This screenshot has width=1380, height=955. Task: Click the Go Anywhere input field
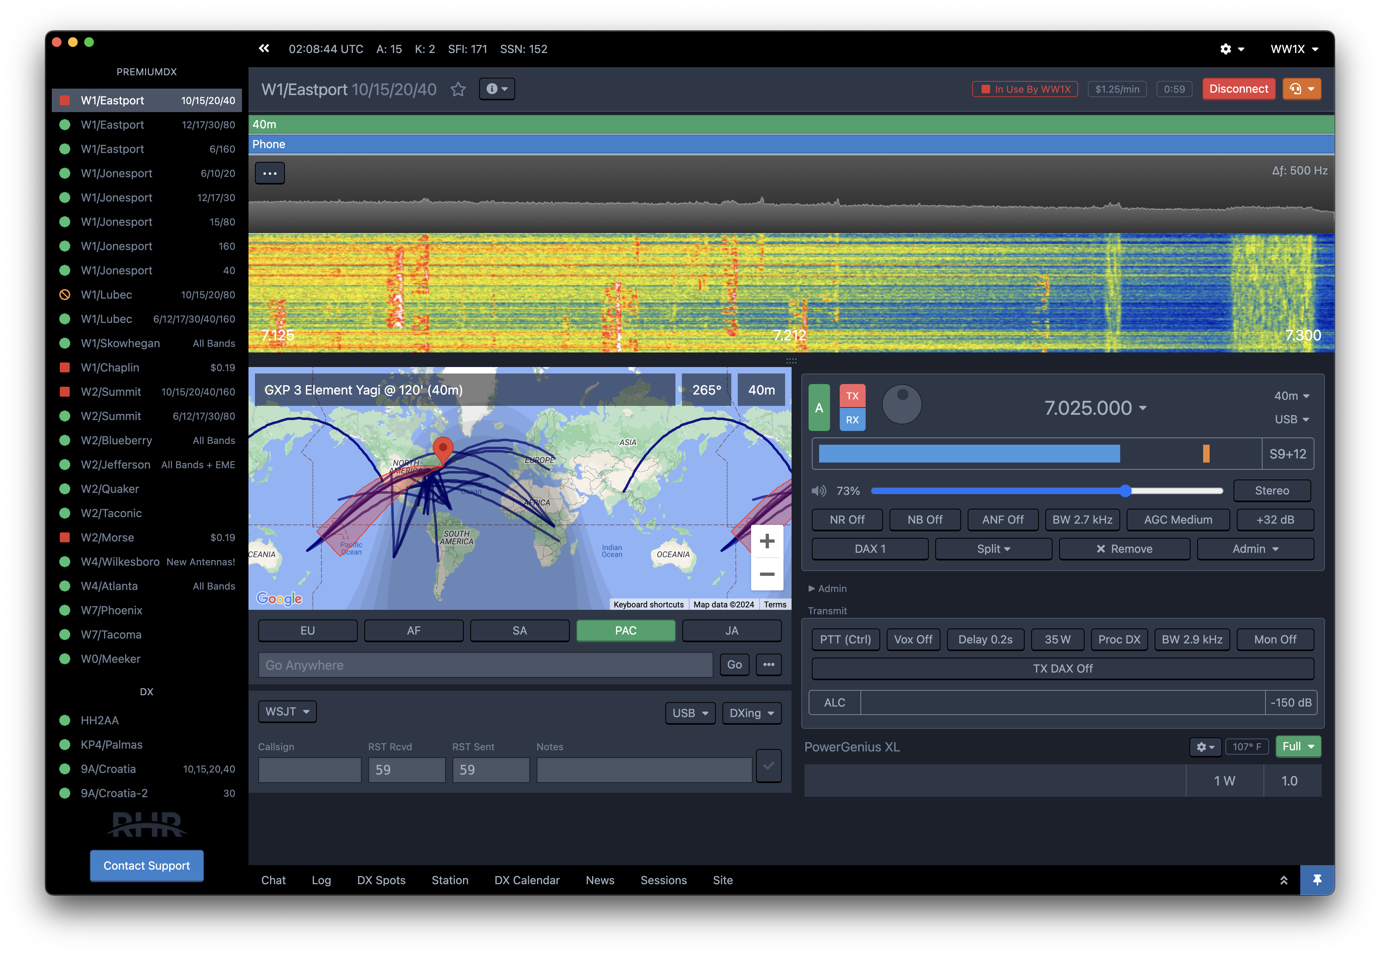point(485,665)
